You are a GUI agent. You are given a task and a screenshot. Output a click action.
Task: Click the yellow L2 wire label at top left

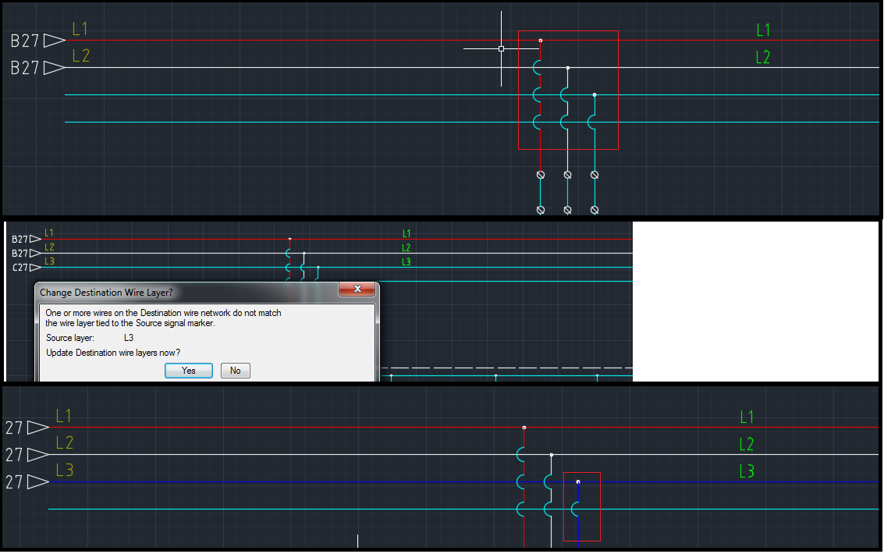click(x=80, y=56)
